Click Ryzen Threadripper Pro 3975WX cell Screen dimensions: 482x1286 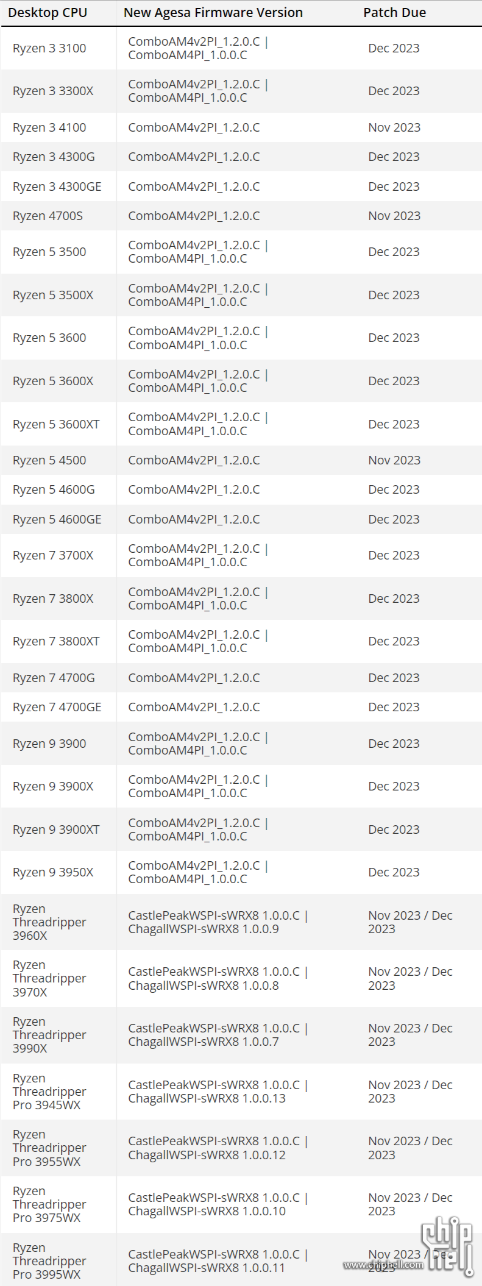click(49, 1204)
